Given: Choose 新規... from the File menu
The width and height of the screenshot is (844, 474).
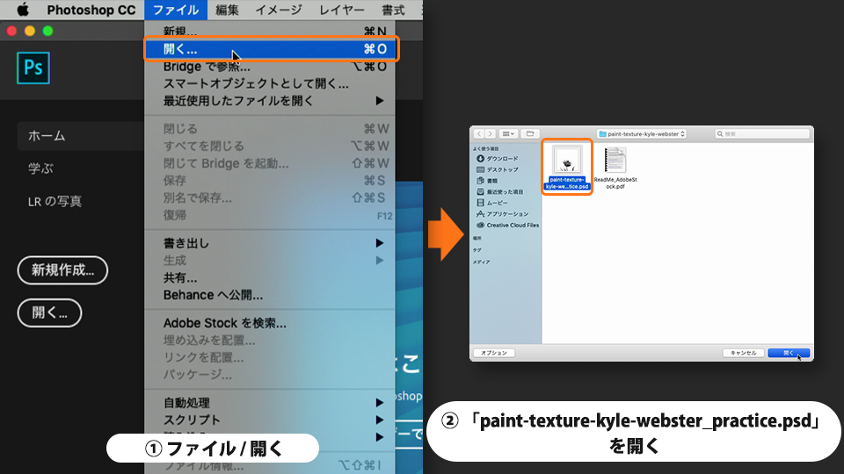Looking at the screenshot, I should tap(270, 32).
